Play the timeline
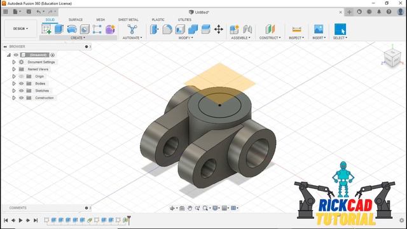The image size is (407, 229). click(20, 221)
